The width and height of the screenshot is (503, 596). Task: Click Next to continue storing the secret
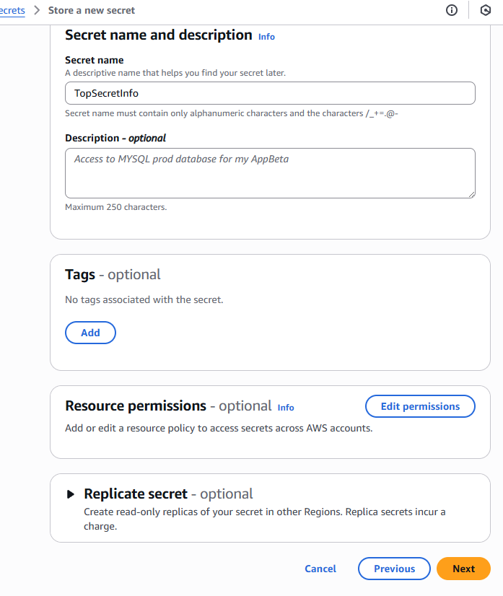463,569
